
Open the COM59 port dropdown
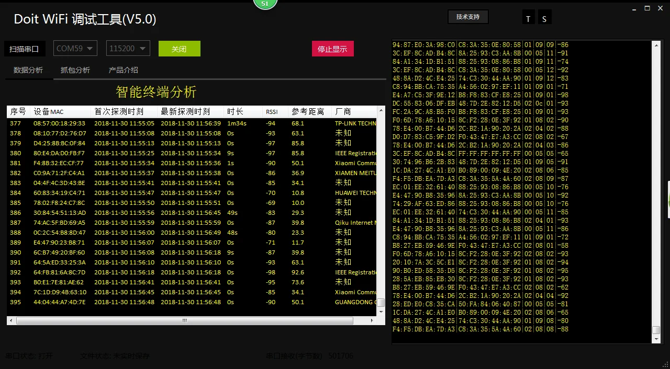point(75,49)
